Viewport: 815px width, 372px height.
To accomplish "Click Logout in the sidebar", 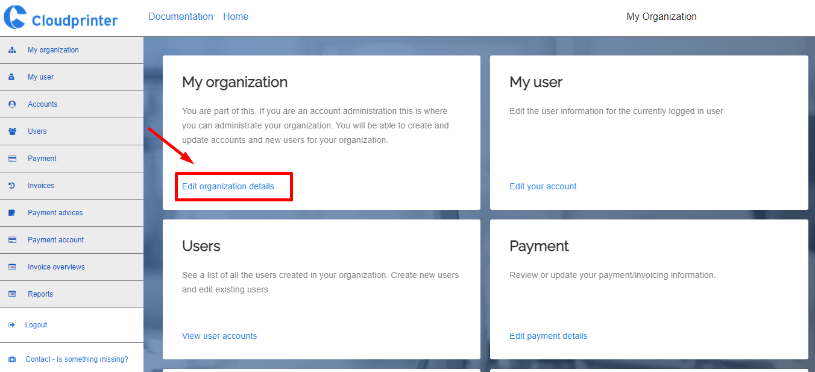I will click(x=36, y=325).
